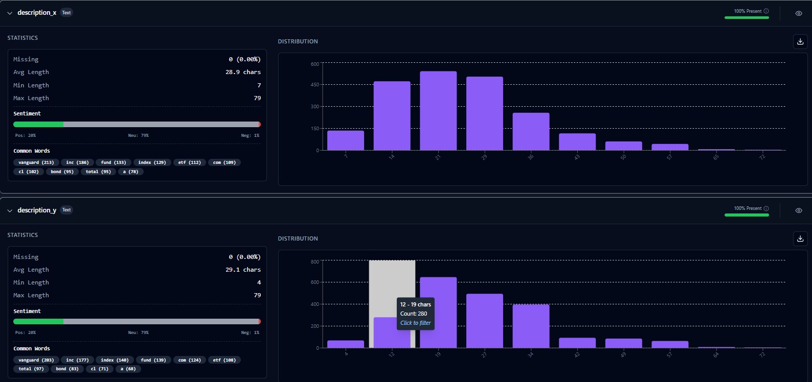Click info icon beside description_x 100% Present
812x382 pixels.
pos(766,11)
